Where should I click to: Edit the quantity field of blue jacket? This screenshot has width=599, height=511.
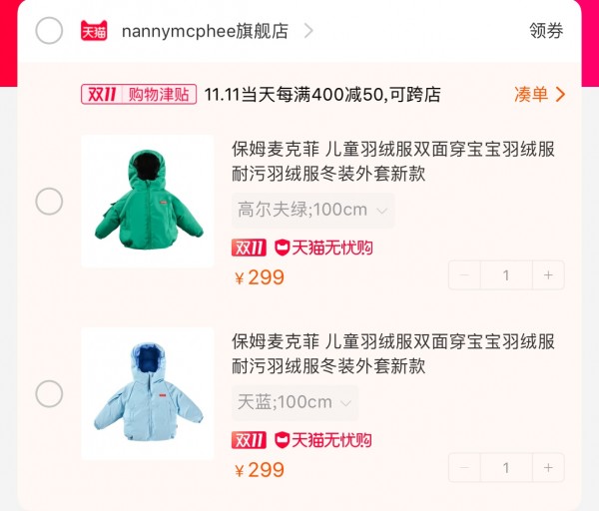coord(506,467)
